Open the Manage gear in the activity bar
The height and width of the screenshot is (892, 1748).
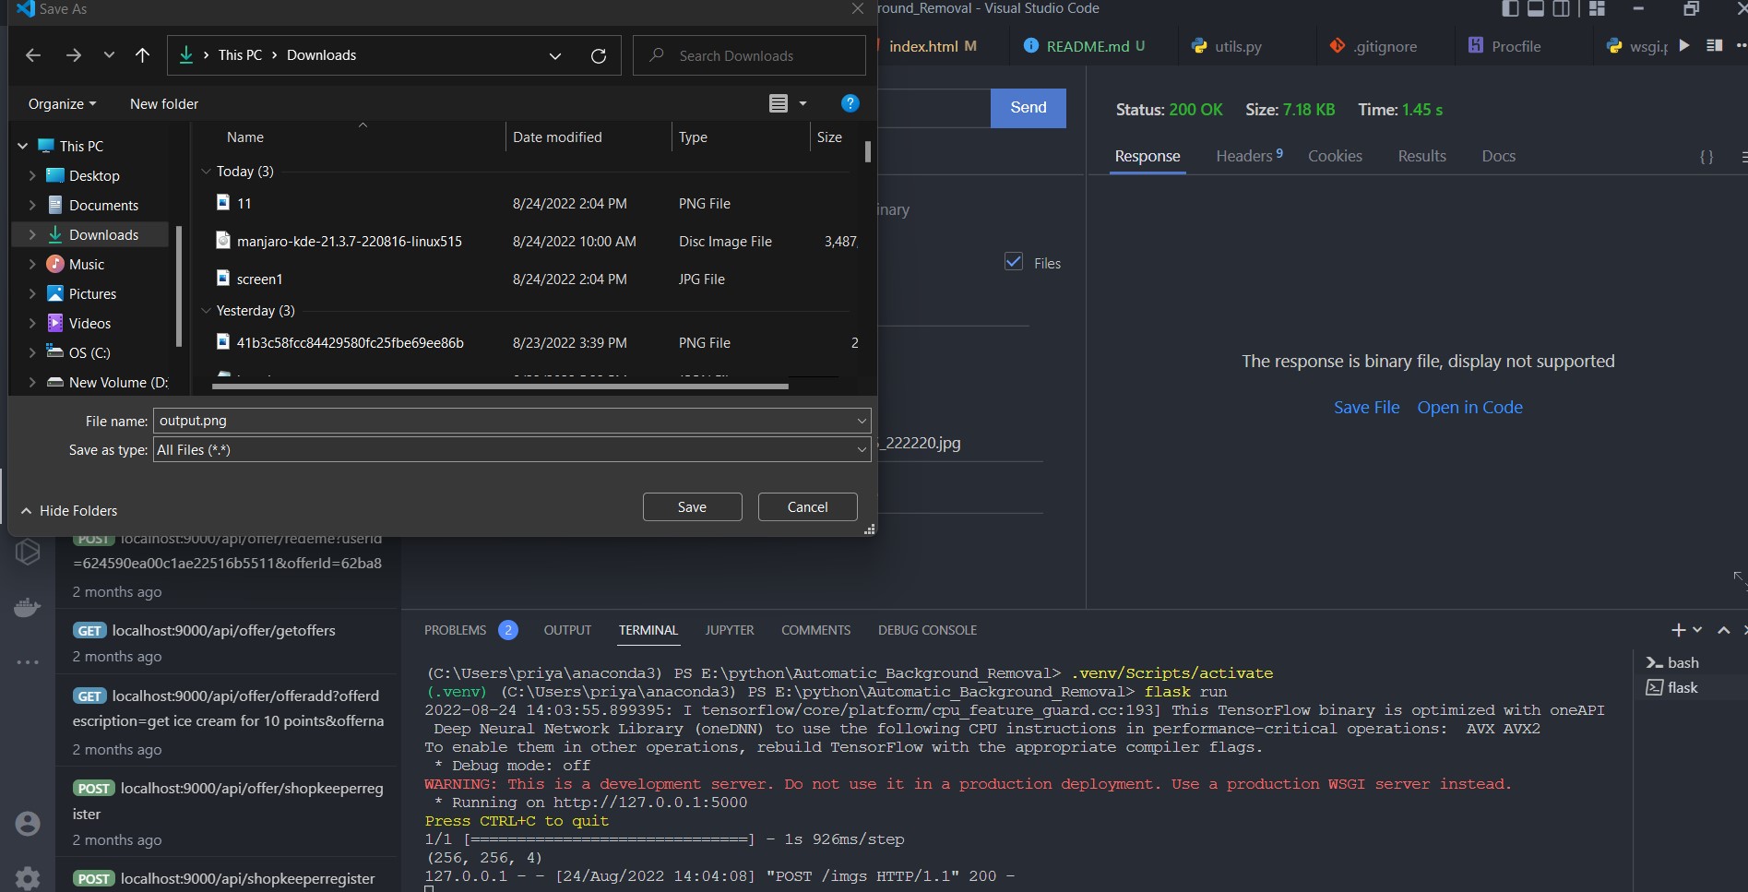click(x=28, y=878)
